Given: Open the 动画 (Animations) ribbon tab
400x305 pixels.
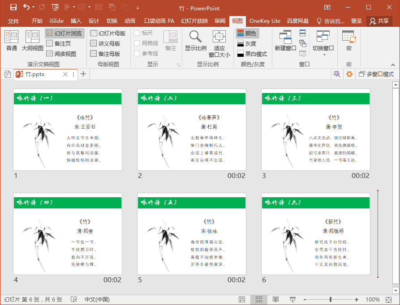Looking at the screenshot, I should pyautogui.click(x=129, y=21).
